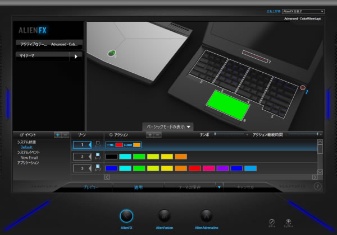
Task: Open the AlienAdrenaline module
Action: 207,215
